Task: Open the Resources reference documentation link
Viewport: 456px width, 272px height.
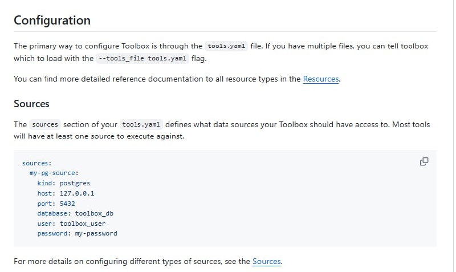Action: tap(320, 79)
